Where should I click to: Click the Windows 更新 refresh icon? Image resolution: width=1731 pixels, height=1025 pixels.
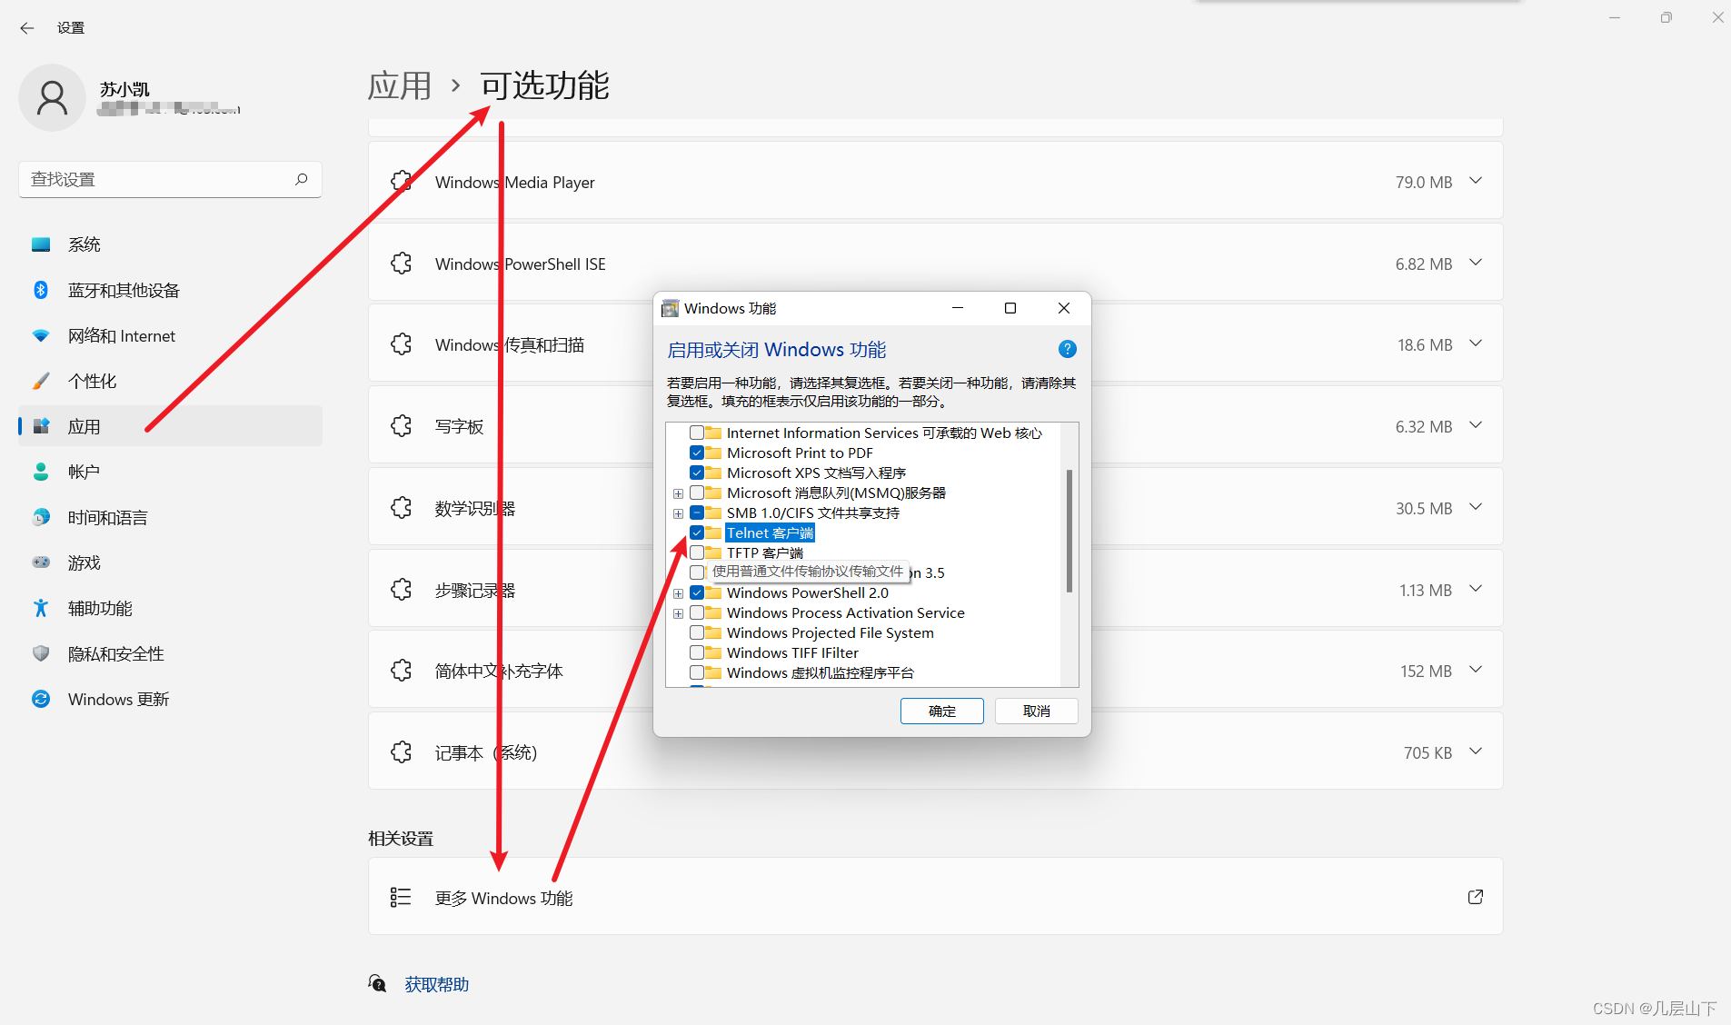[41, 699]
